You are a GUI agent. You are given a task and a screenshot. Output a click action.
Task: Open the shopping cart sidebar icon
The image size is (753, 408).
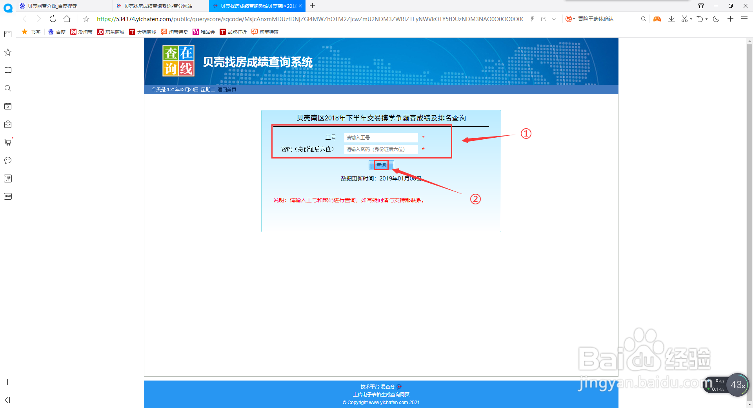click(x=8, y=142)
